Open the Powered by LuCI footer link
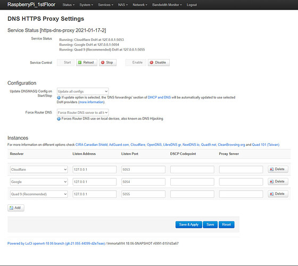The image size is (298, 266). click(56, 244)
